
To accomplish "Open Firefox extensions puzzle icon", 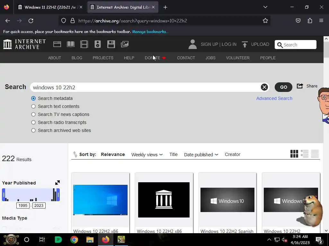I will pyautogui.click(x=310, y=21).
